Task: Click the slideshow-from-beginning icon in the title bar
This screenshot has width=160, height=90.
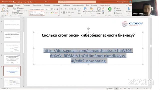Action: (28, 2)
